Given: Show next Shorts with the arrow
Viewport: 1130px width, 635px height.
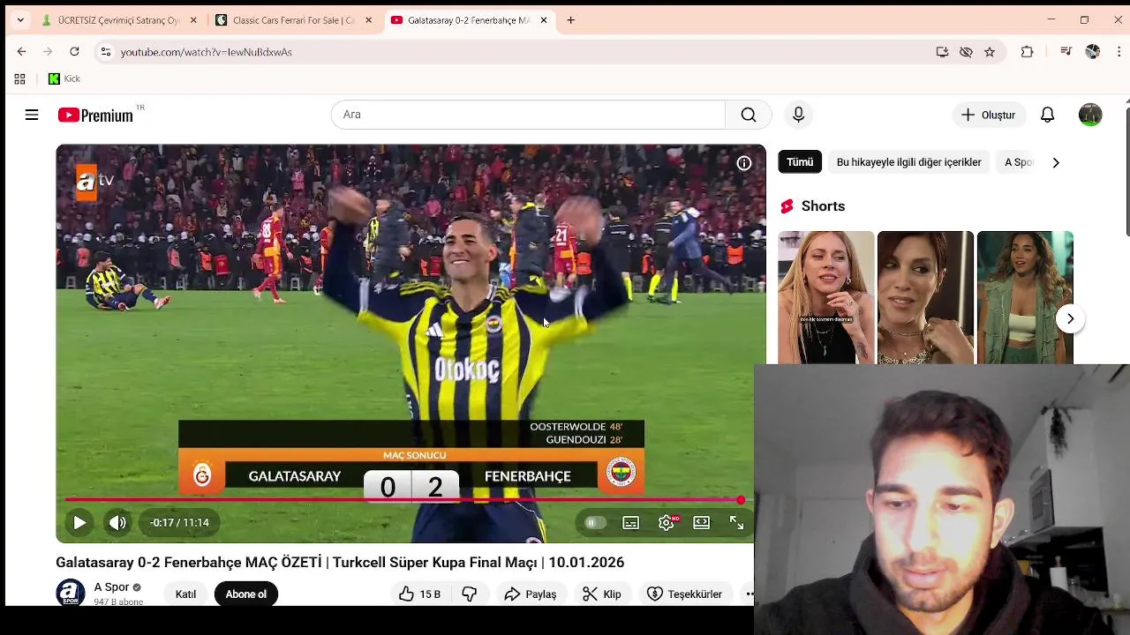Looking at the screenshot, I should click(x=1070, y=318).
